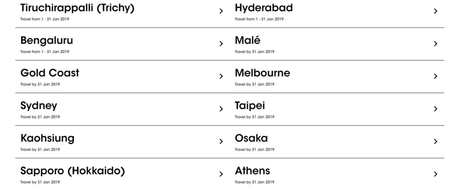Viewport: 453px width, 189px height.
Task: Click the Kaohsiung row chevron
Action: point(221,142)
